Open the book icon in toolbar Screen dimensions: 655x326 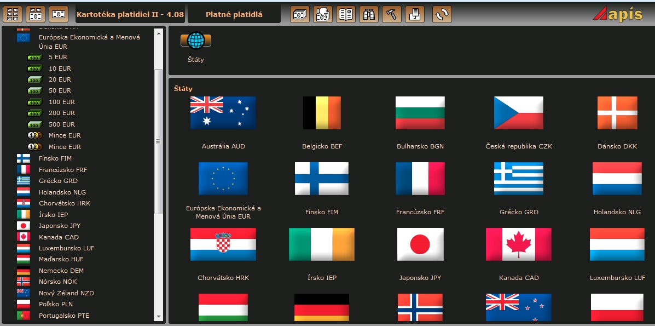coord(346,14)
